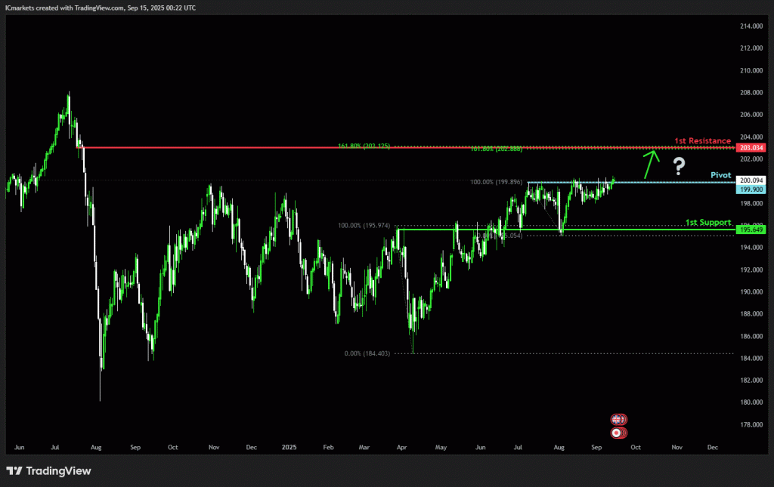Click the 210.000 price axis label
The width and height of the screenshot is (774, 487).
coord(751,70)
